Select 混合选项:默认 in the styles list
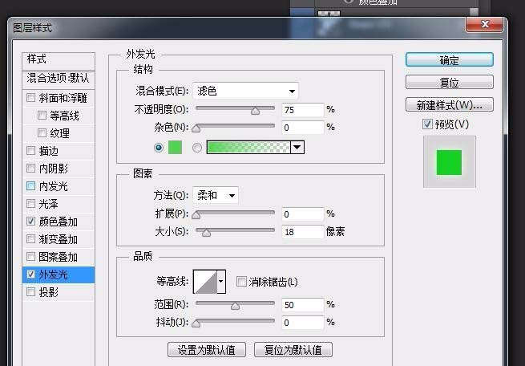 click(59, 79)
